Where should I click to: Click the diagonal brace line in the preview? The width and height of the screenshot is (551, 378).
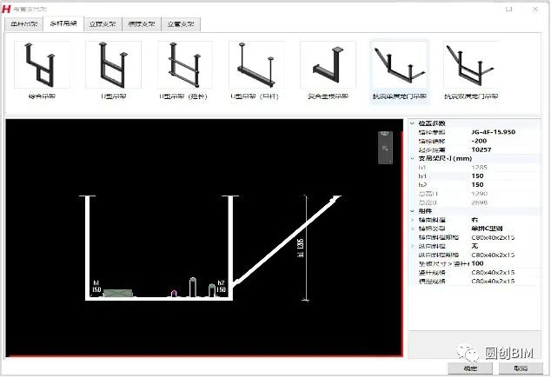287,241
